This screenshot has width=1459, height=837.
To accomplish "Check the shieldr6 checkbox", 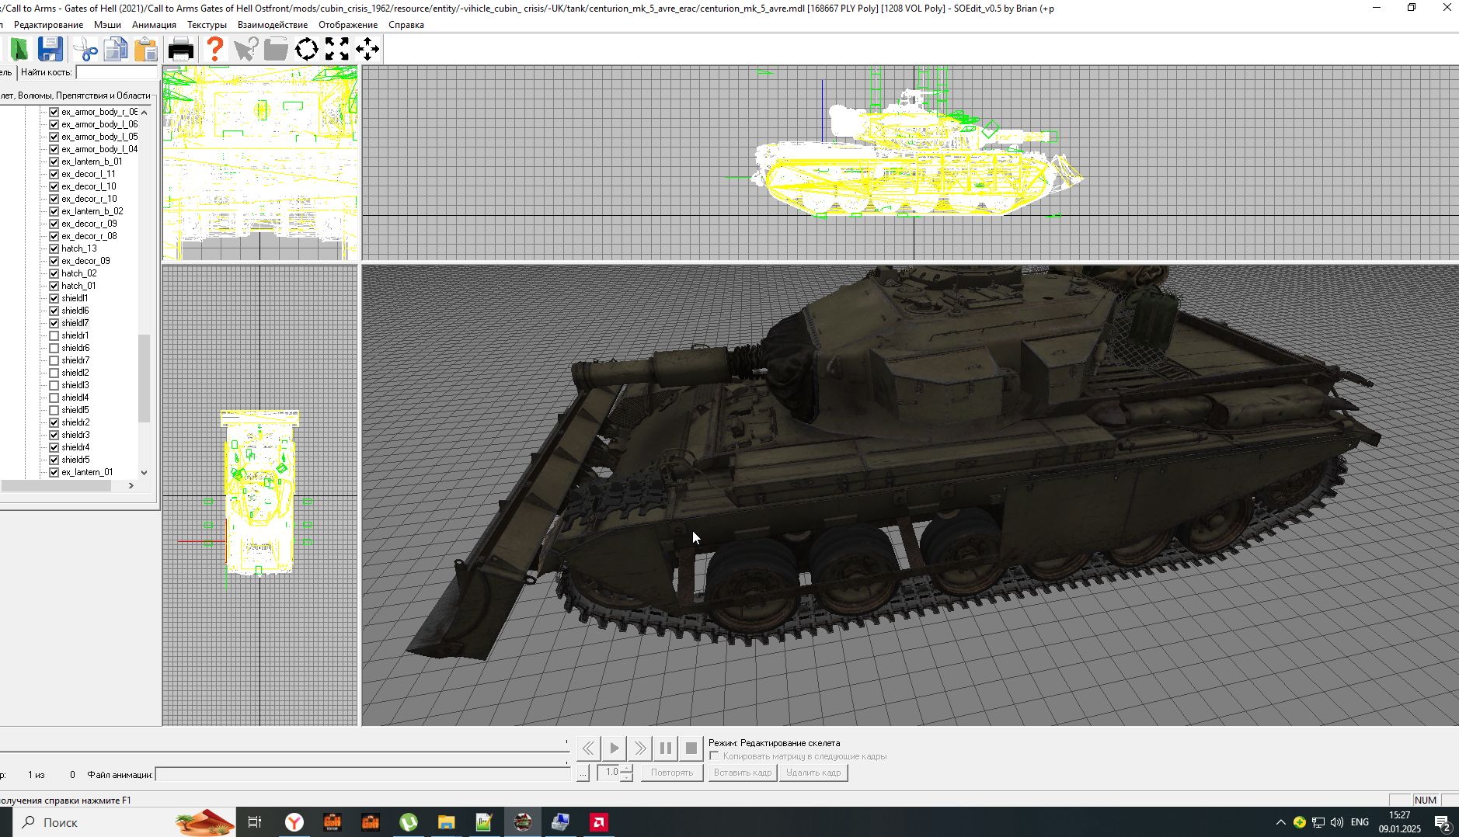I will pos(54,348).
